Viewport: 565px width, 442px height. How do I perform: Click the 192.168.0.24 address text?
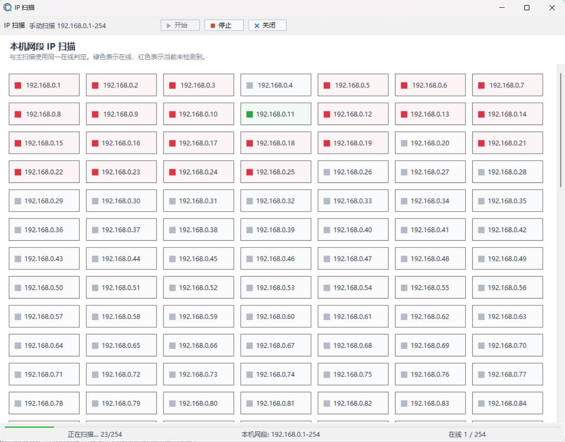pos(198,172)
